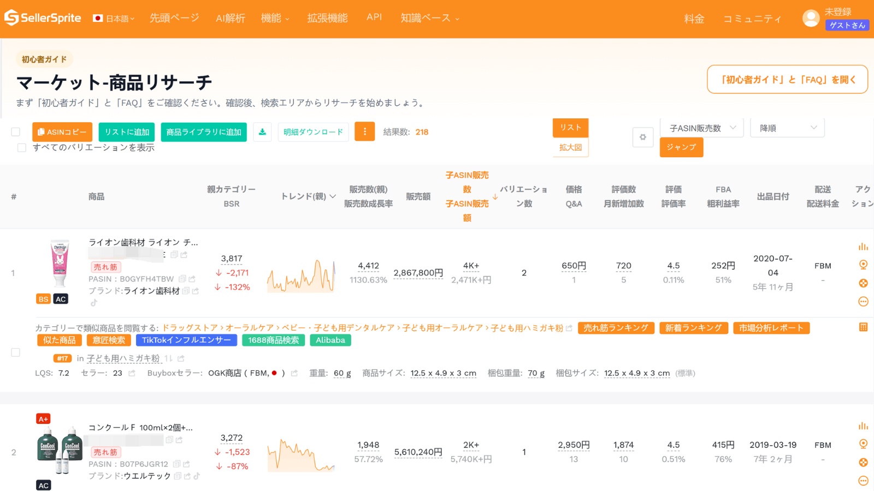Screen dimensions: 874x491
Task: Switch to the リスト view tab
Action: (570, 128)
